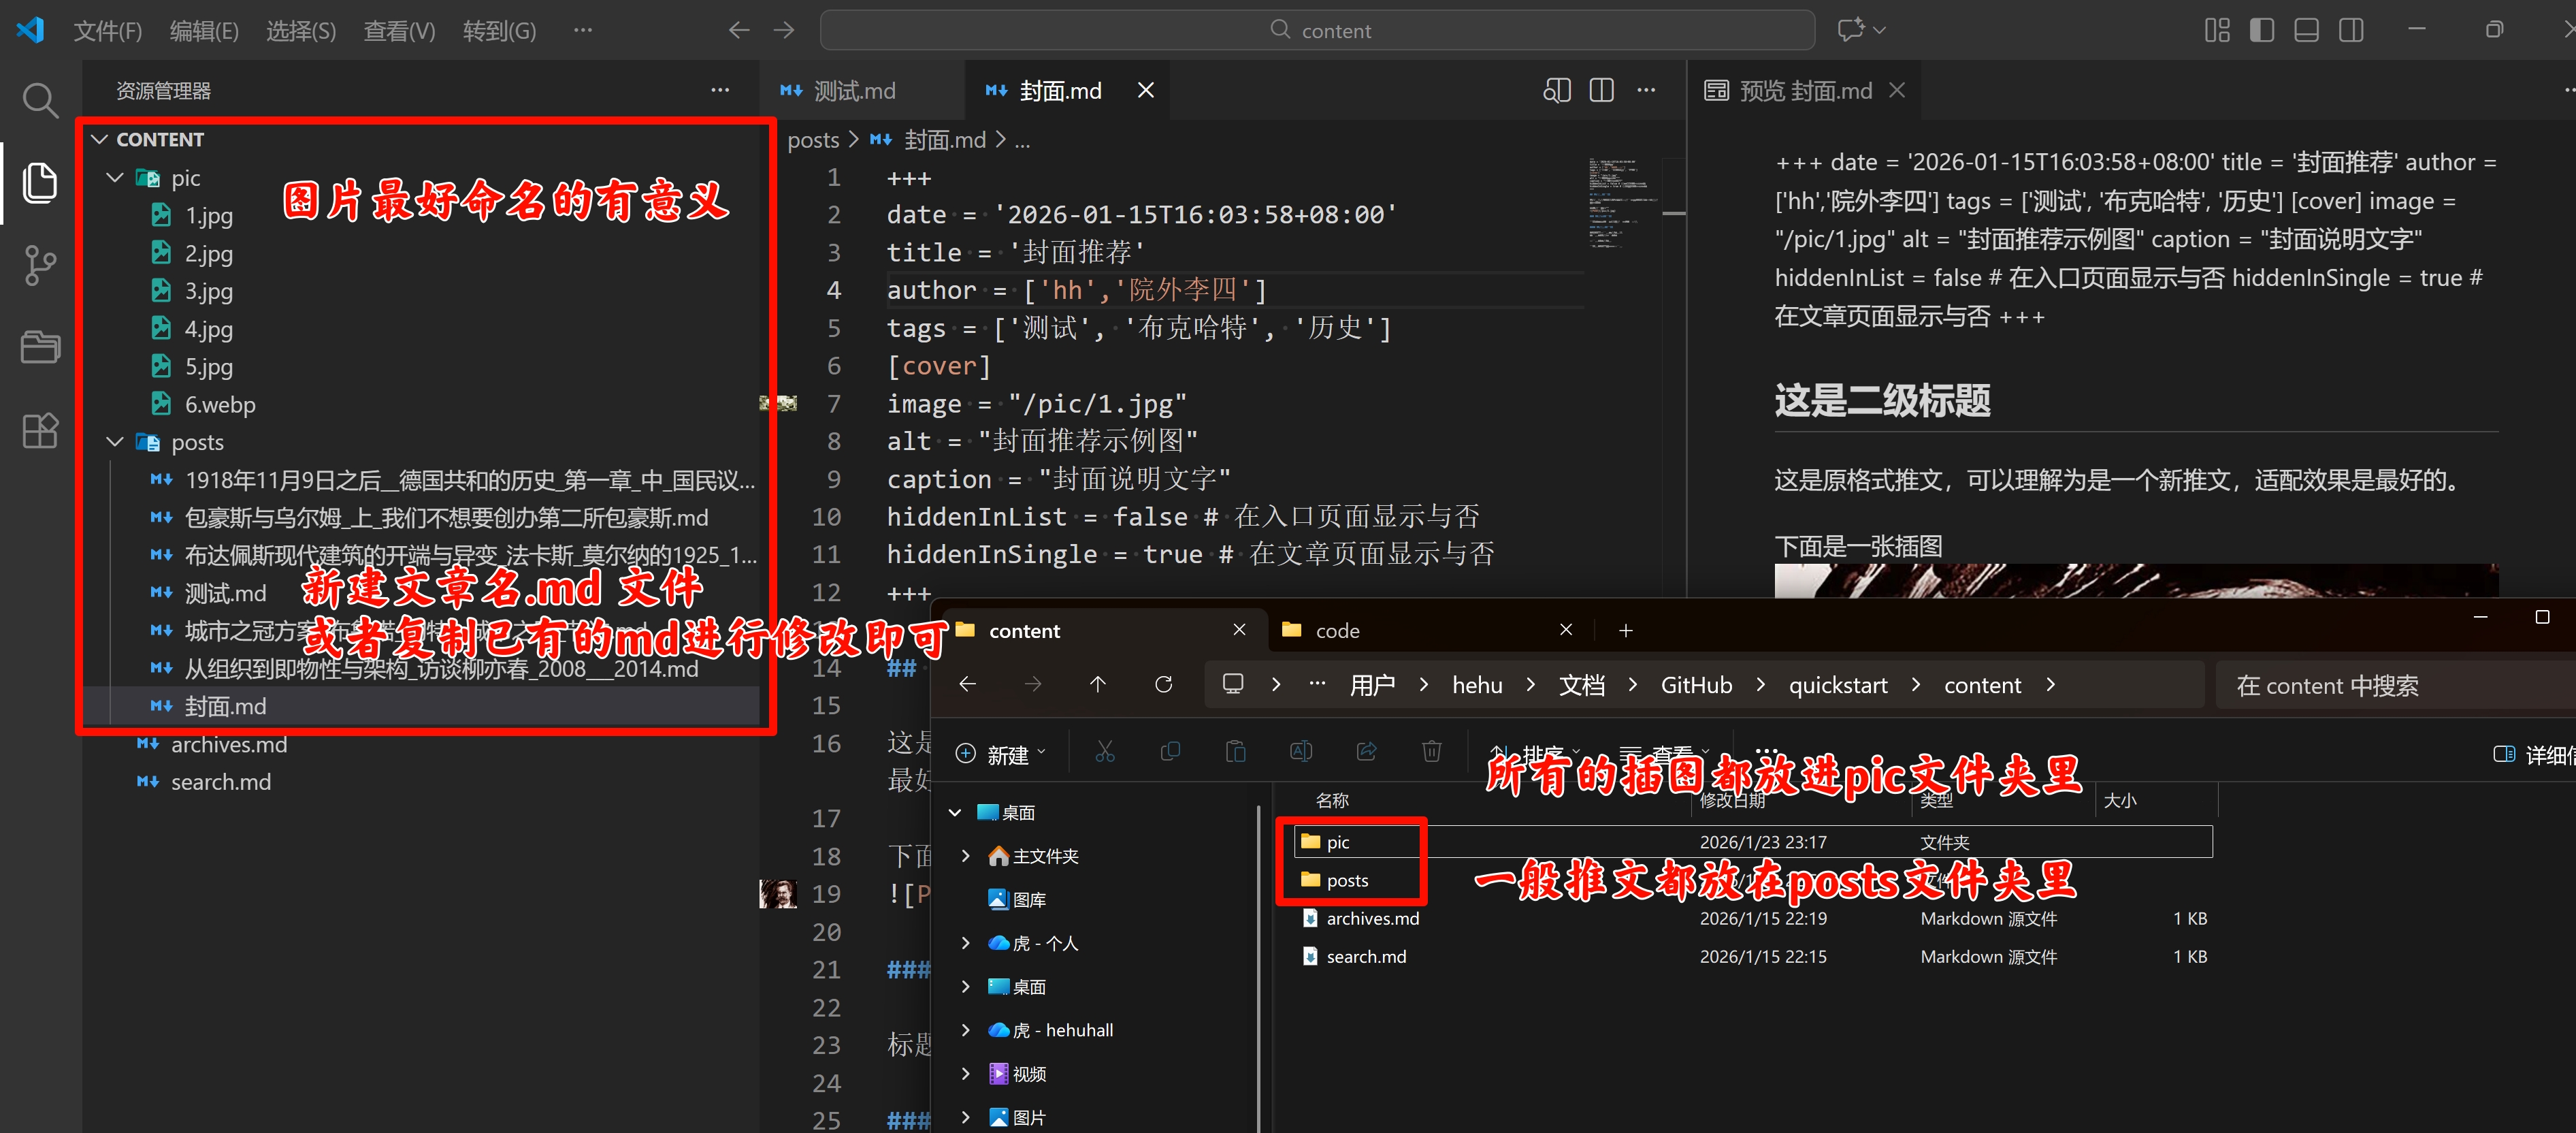This screenshot has height=1133, width=2576.
Task: Open the 新建 dropdown in File Explorer
Action: point(1001,752)
